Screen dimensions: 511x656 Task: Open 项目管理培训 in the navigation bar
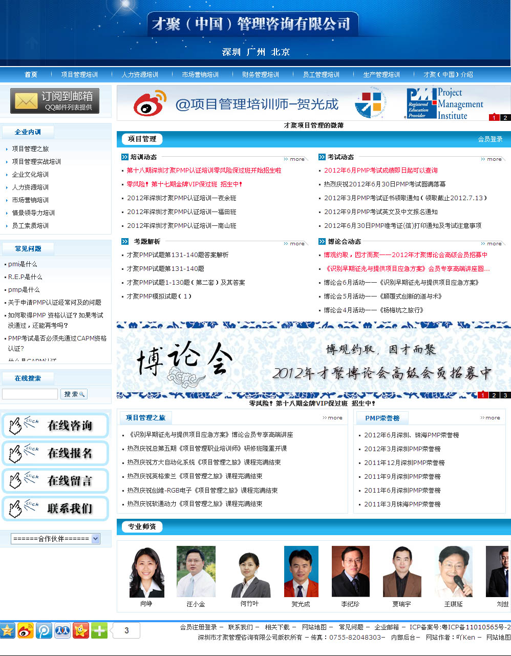tap(79, 75)
